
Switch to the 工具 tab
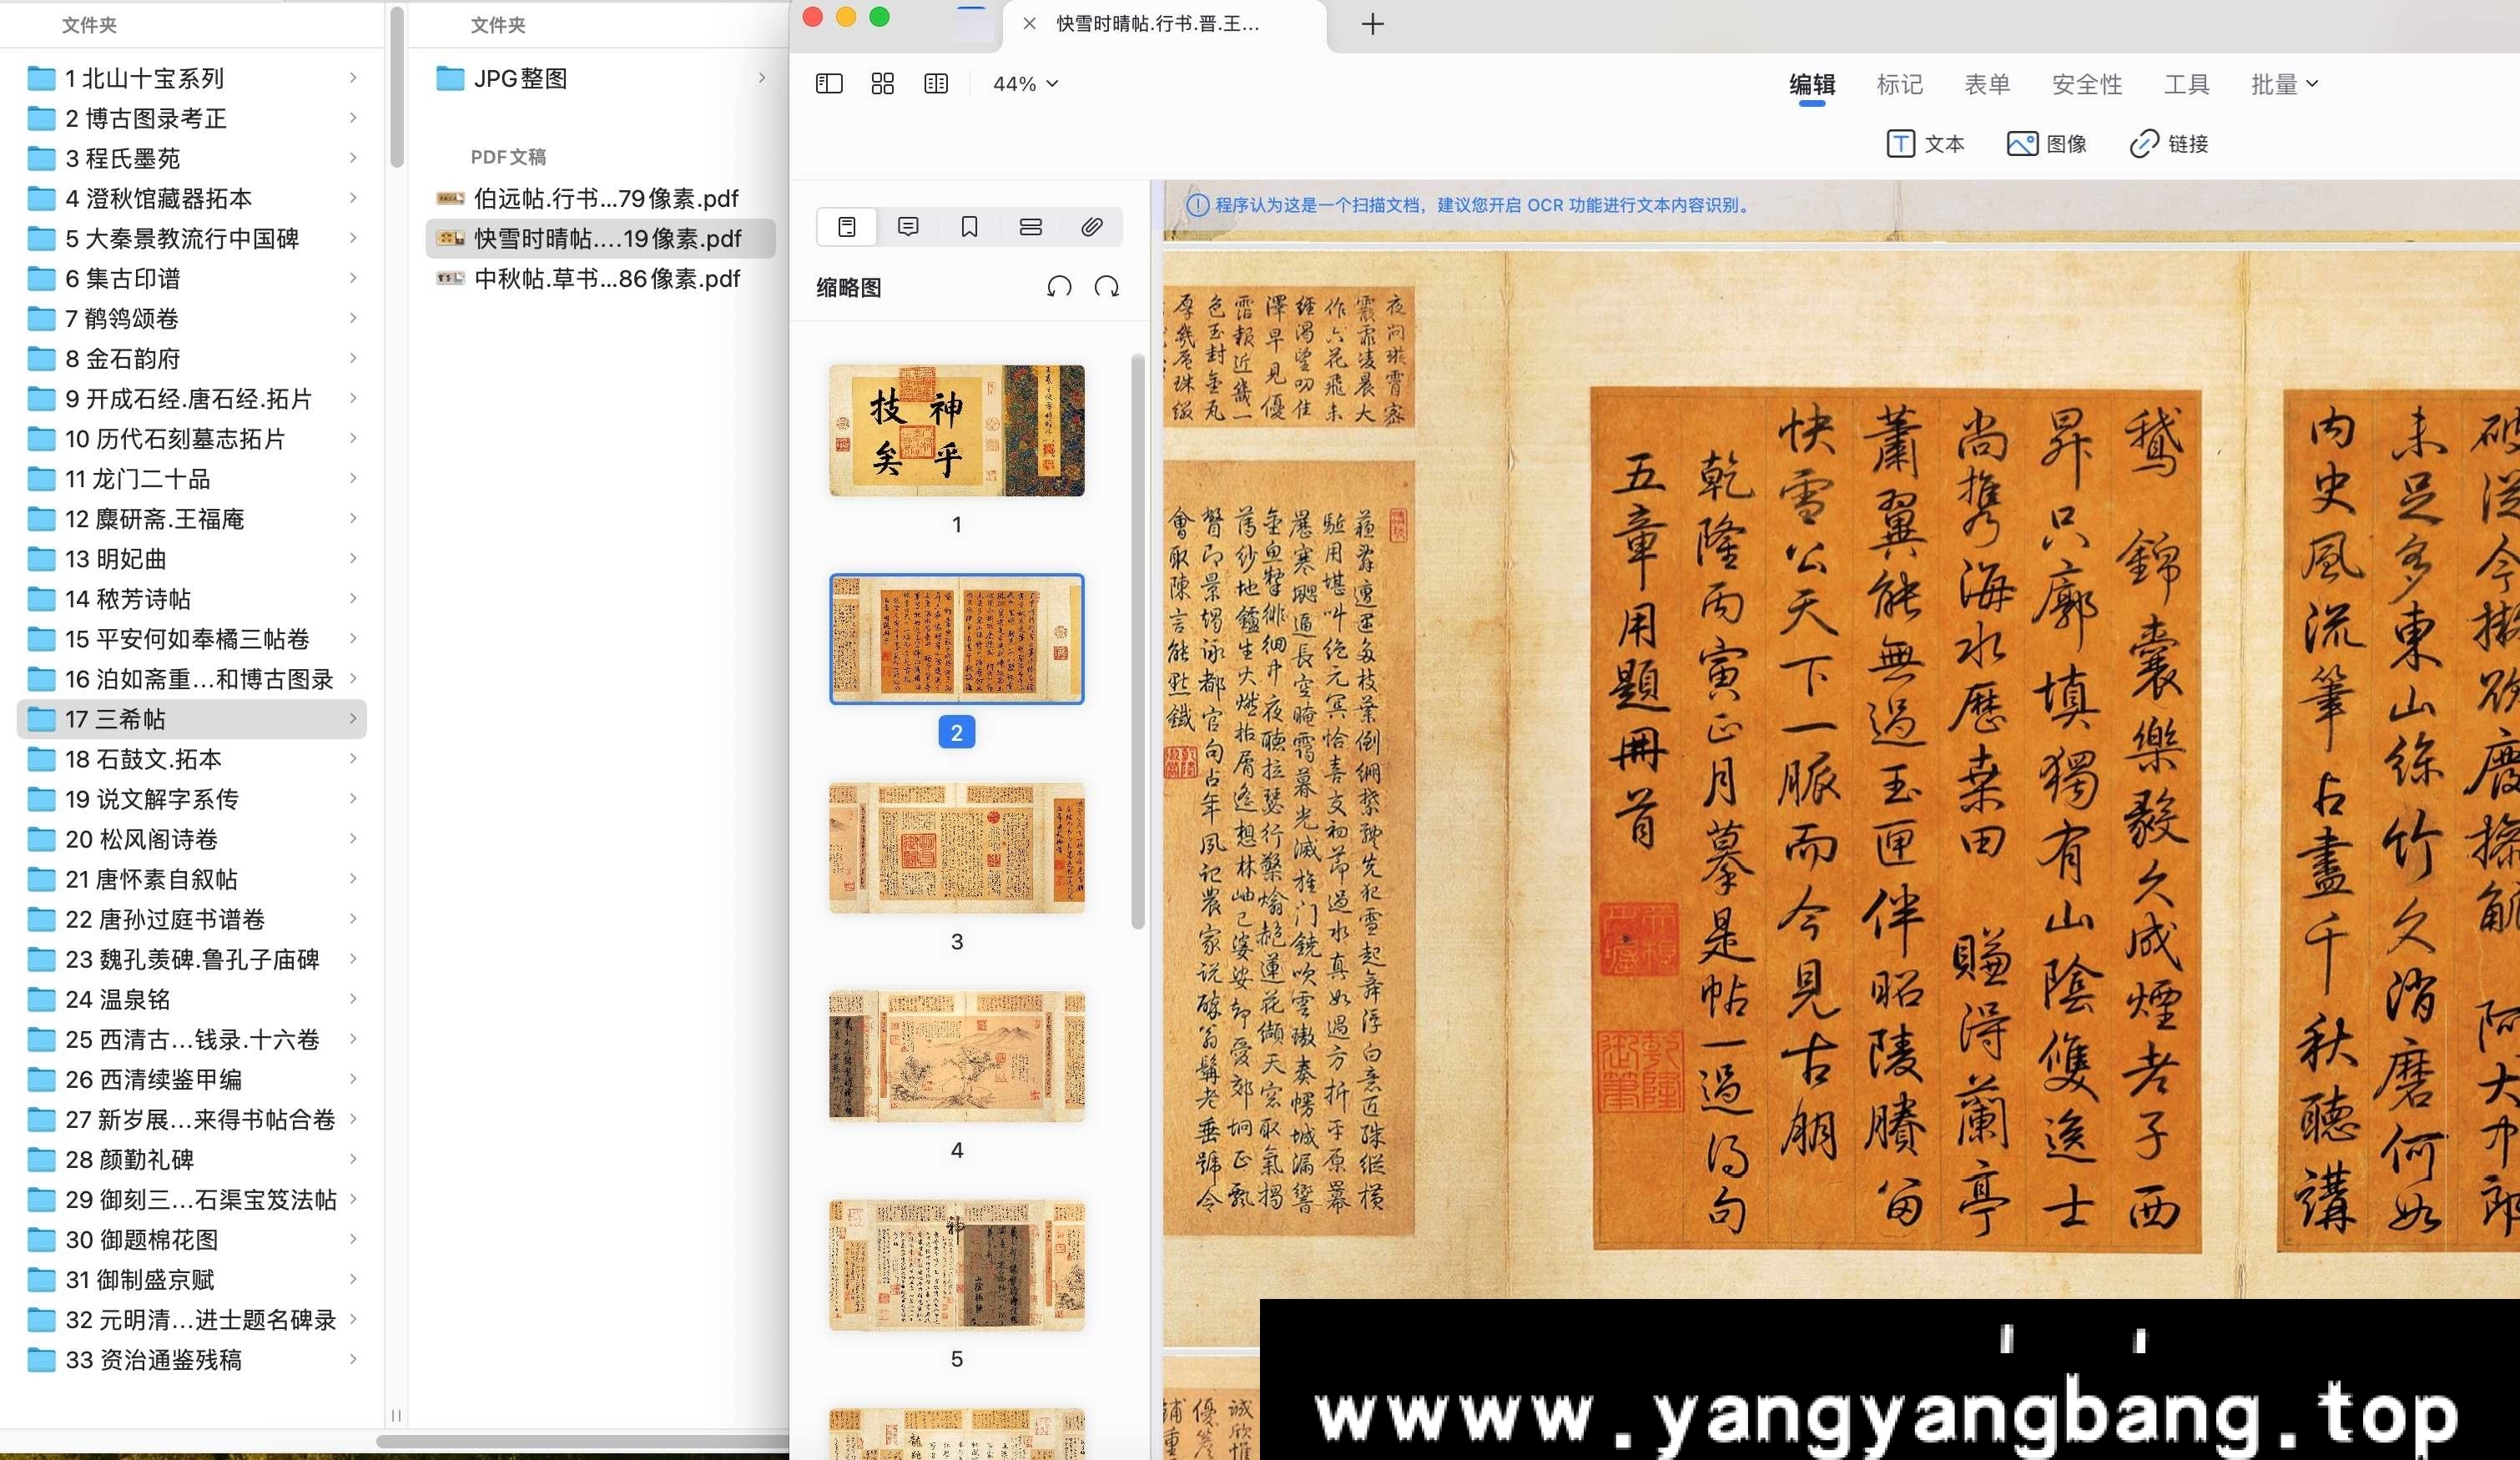tap(2187, 84)
